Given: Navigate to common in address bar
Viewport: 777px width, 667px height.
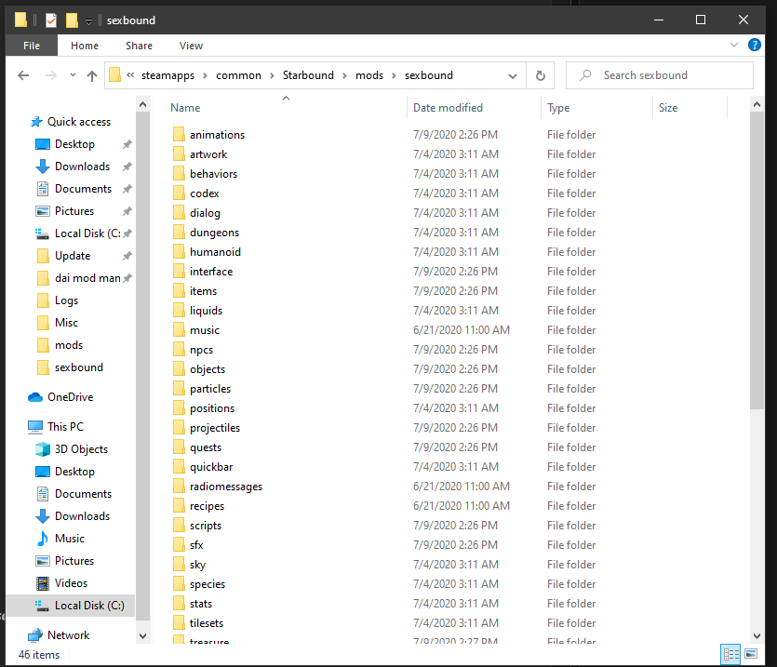Looking at the screenshot, I should [238, 75].
